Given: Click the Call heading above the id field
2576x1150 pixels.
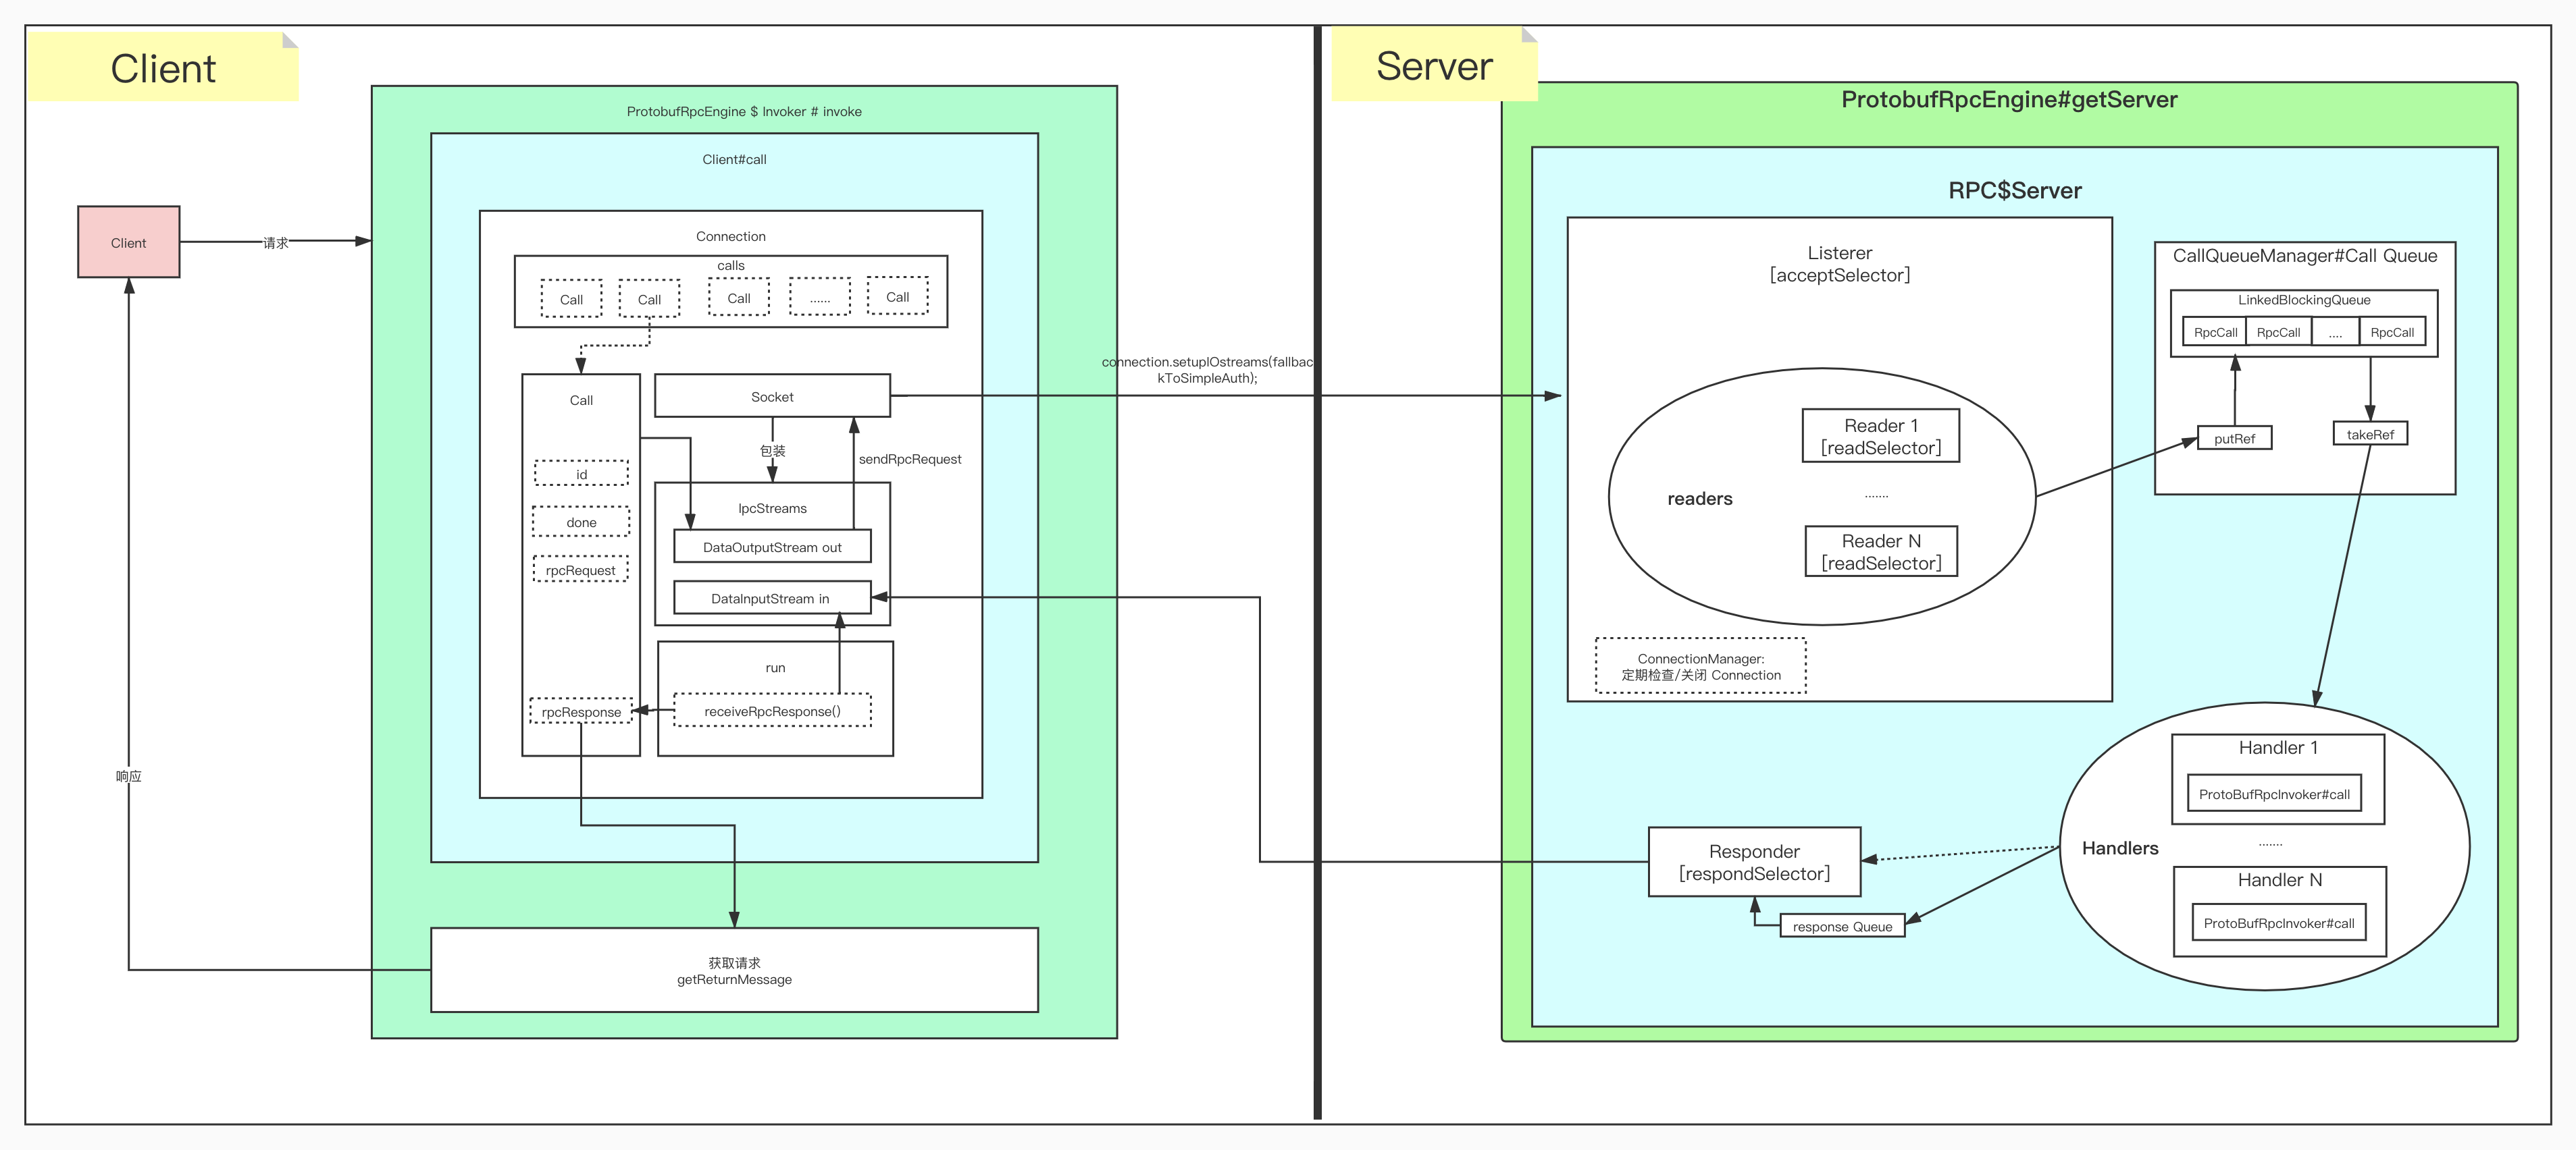Looking at the screenshot, I should 581,401.
